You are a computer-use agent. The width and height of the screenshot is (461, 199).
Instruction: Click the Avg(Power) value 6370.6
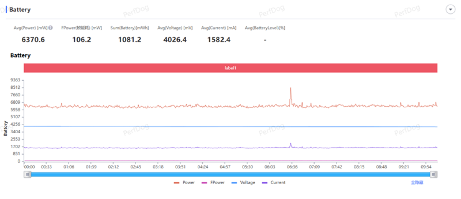pos(33,40)
